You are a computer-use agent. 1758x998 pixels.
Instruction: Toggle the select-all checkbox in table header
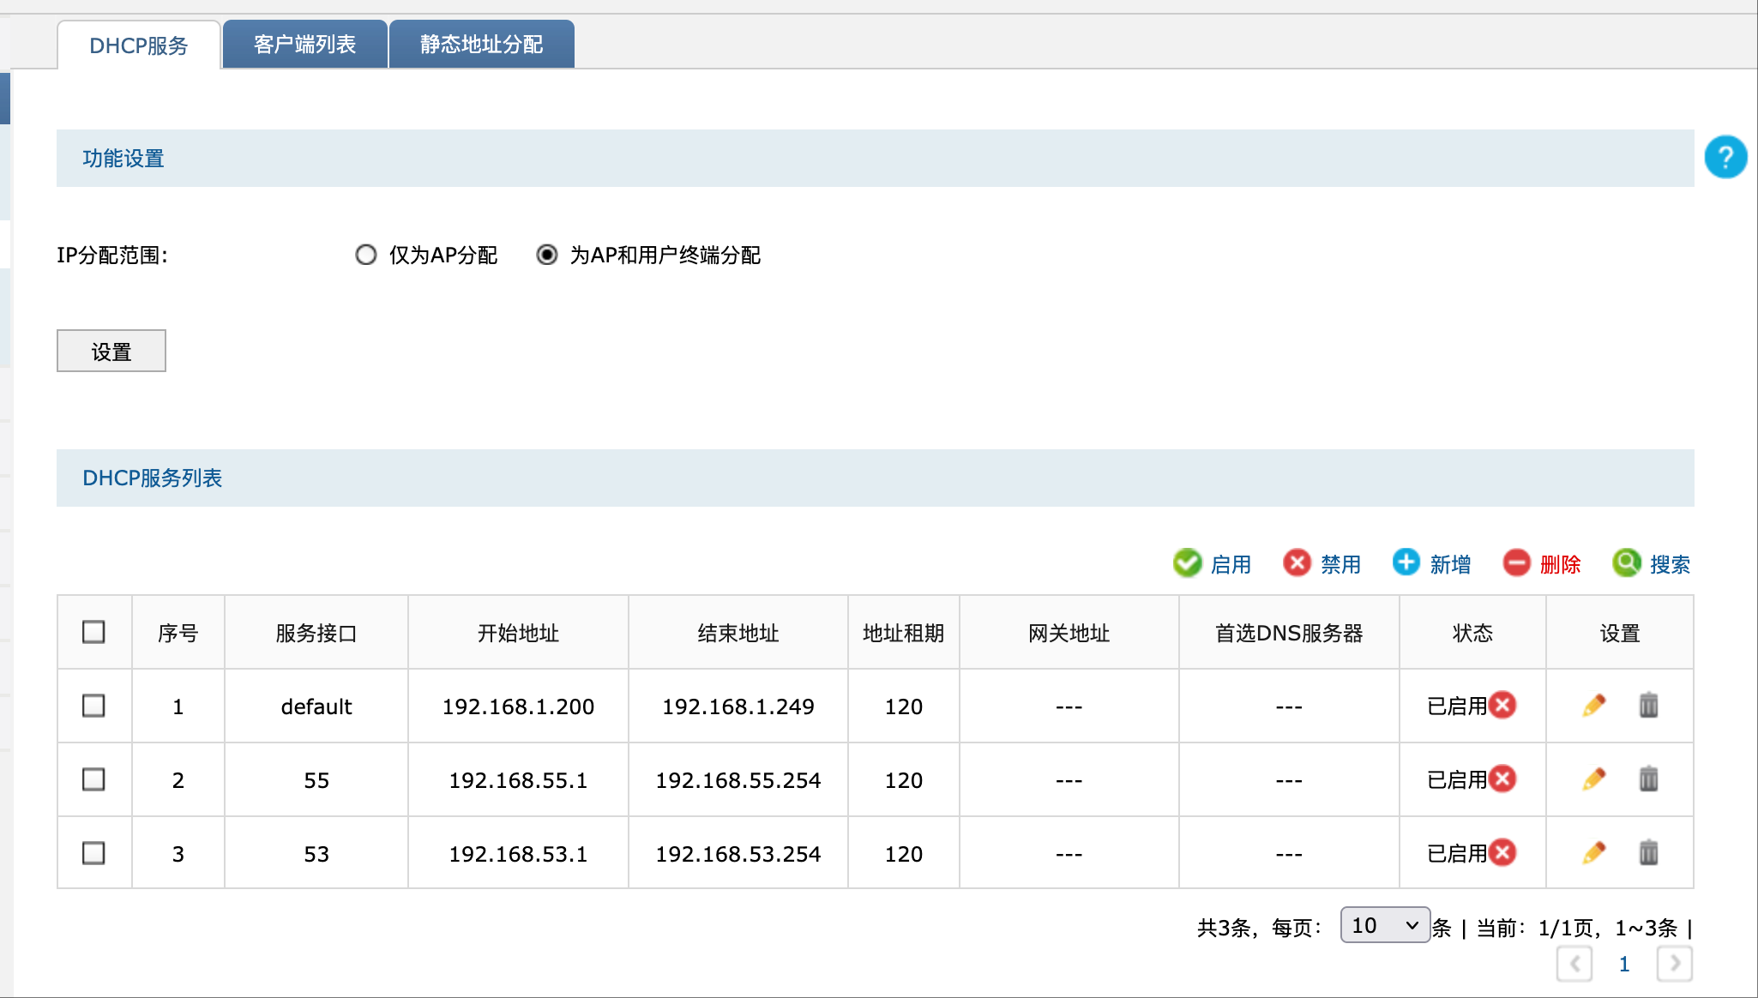click(x=93, y=632)
